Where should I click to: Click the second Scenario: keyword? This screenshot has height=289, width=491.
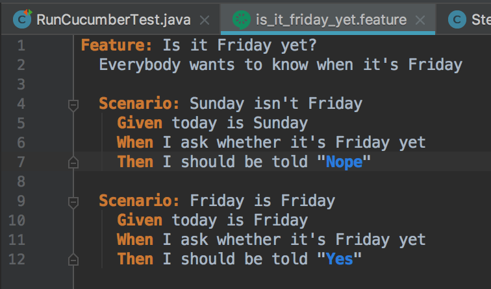pyautogui.click(x=139, y=201)
